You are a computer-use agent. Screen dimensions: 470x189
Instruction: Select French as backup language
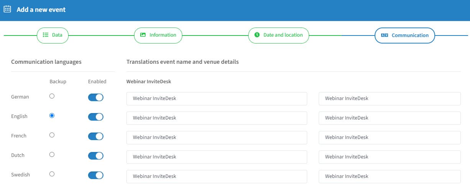(x=52, y=135)
